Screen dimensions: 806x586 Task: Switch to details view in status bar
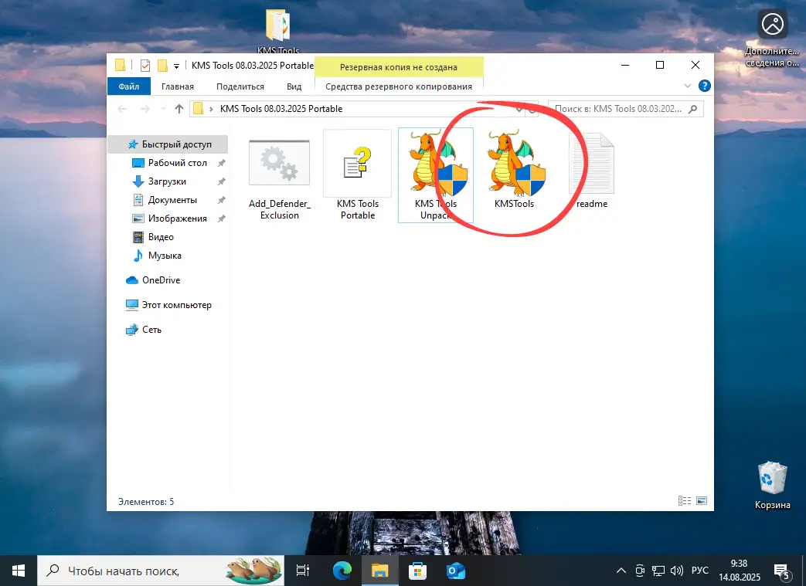click(x=684, y=501)
